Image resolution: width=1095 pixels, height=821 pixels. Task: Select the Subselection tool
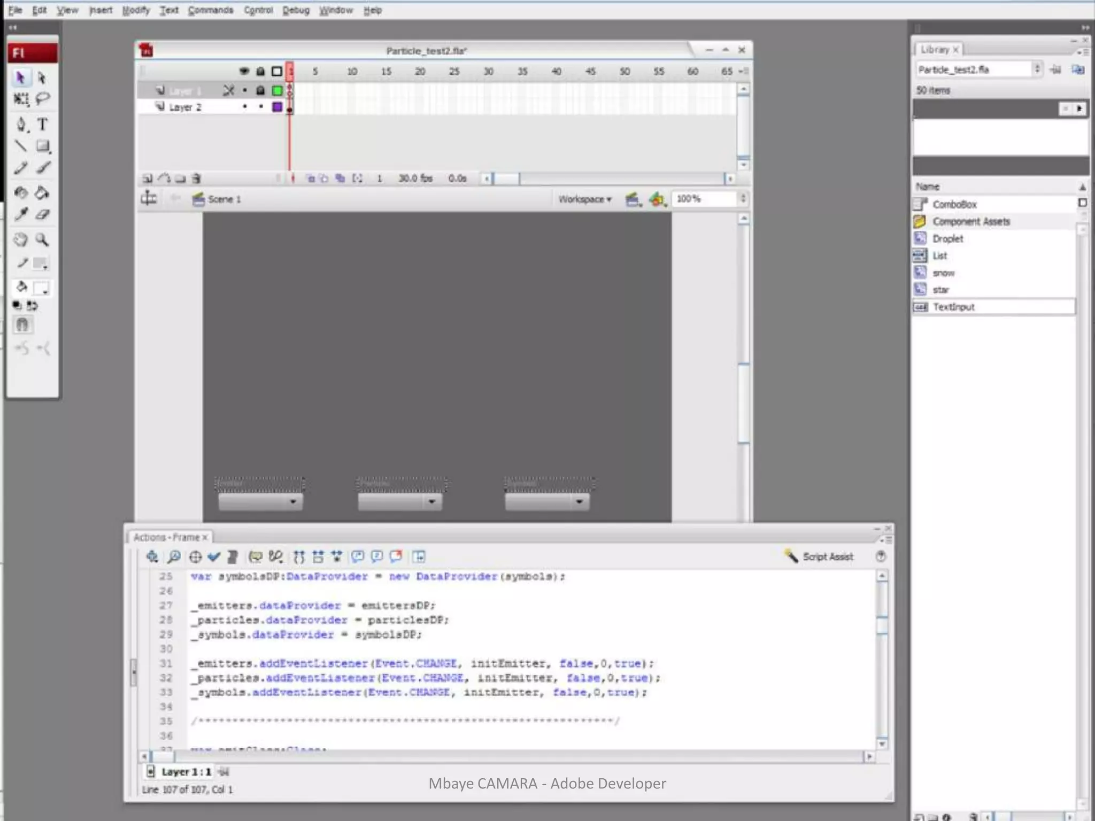[x=42, y=78]
